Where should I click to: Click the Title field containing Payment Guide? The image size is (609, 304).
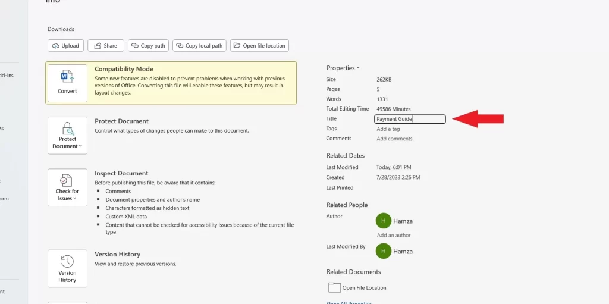[x=410, y=119]
